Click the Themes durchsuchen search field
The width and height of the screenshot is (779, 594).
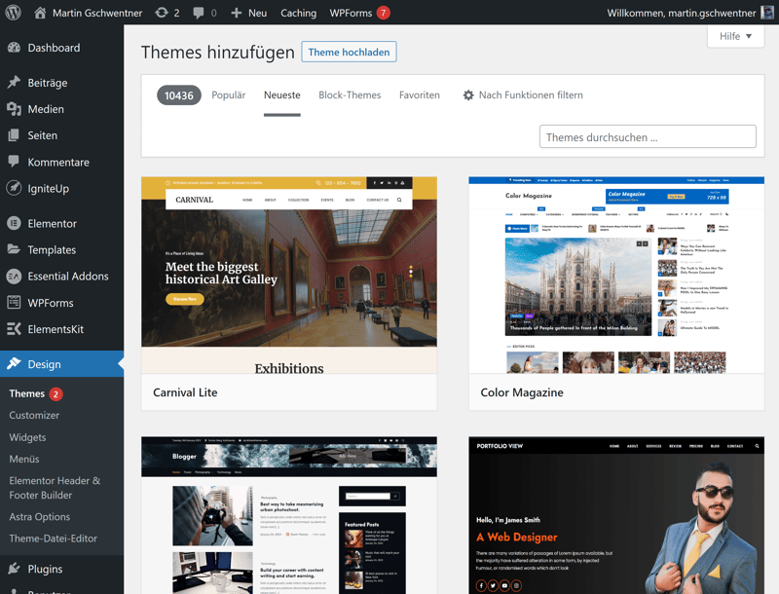(648, 137)
